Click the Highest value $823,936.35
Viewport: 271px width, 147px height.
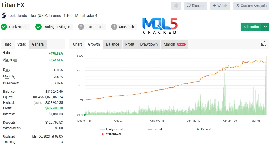[x=54, y=103]
